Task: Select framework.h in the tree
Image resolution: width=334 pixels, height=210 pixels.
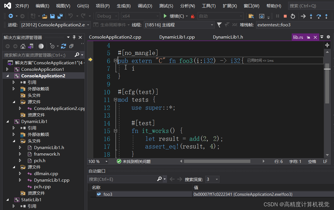Action: (x=47, y=154)
